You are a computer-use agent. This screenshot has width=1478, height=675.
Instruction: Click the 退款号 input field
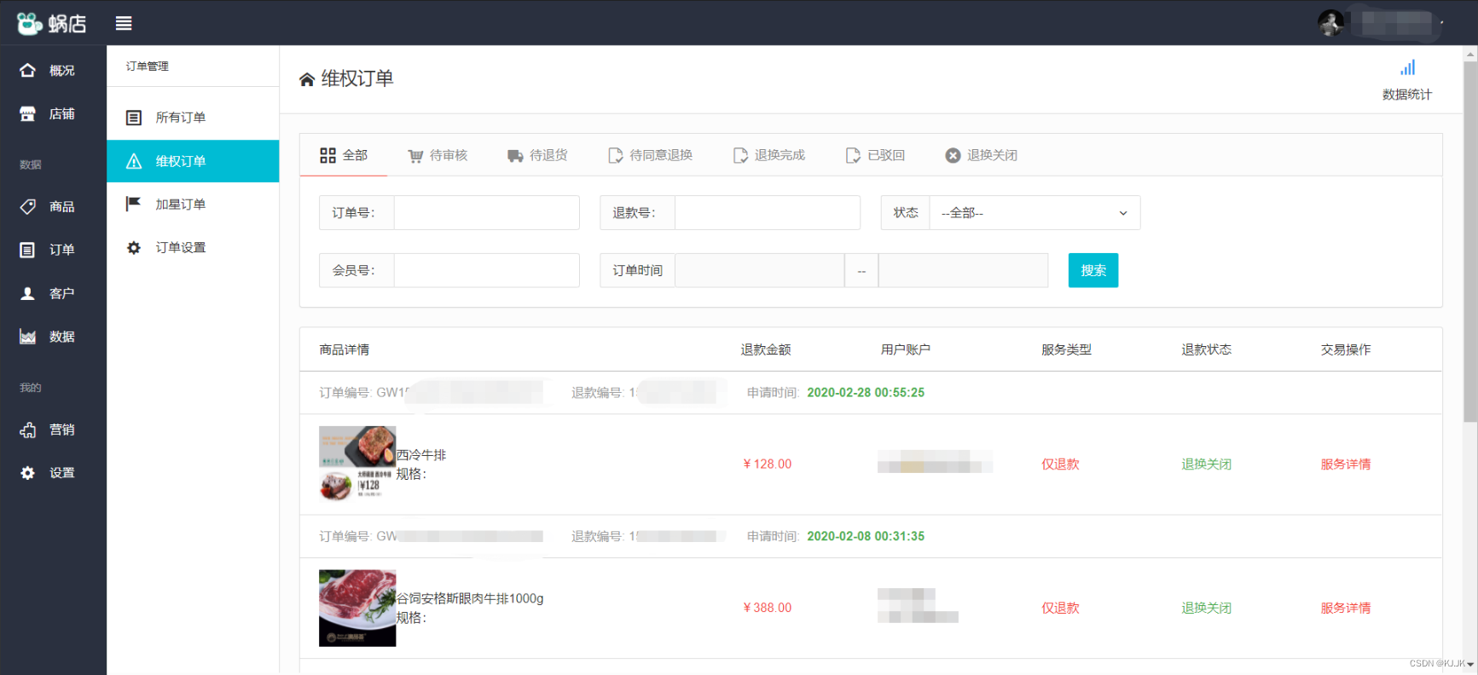pos(767,213)
